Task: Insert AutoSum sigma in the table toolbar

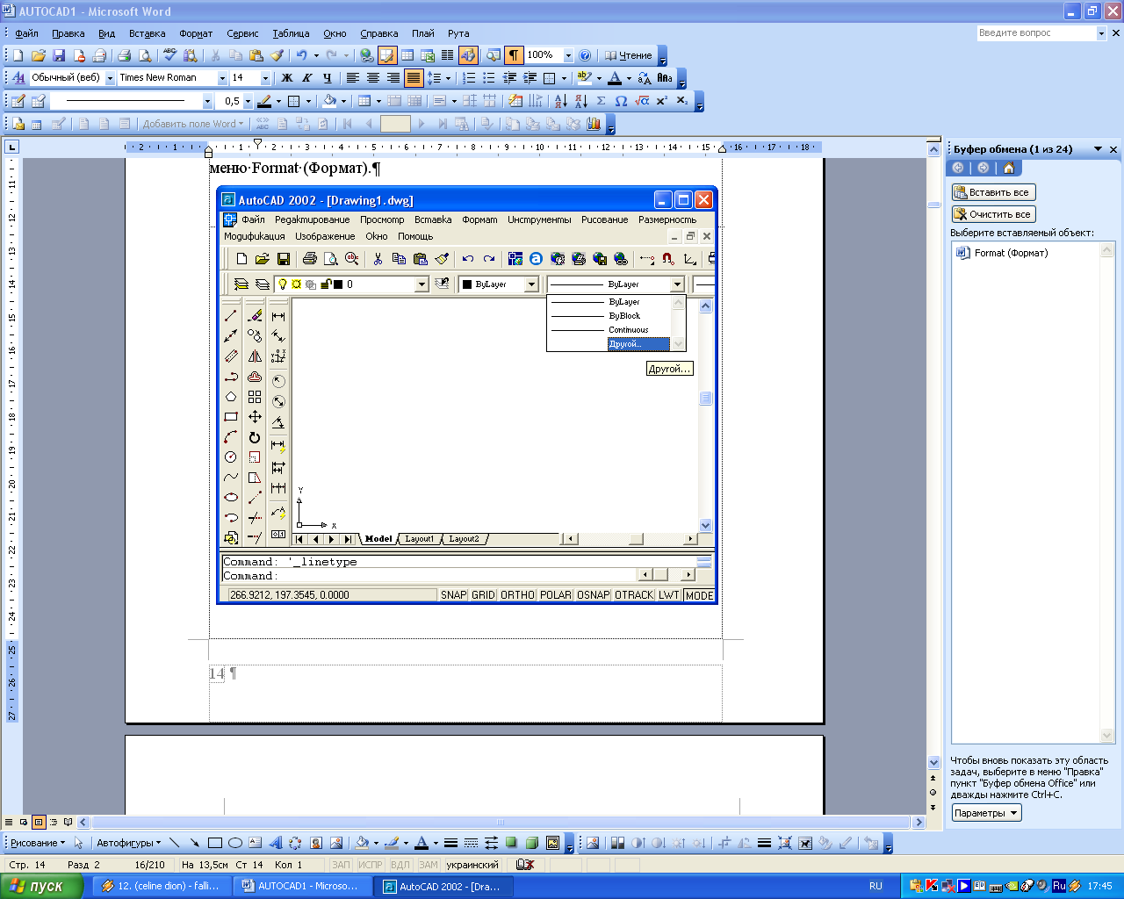Action: (601, 101)
